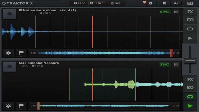Click FantasticPressure overview waveform strip
The height and width of the screenshot is (112, 199).
pyautogui.click(x=104, y=106)
